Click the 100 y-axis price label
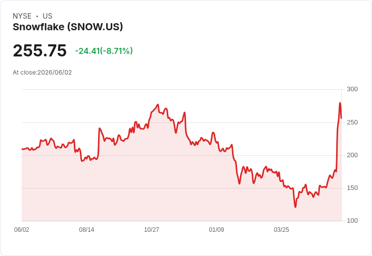 tap(352, 221)
